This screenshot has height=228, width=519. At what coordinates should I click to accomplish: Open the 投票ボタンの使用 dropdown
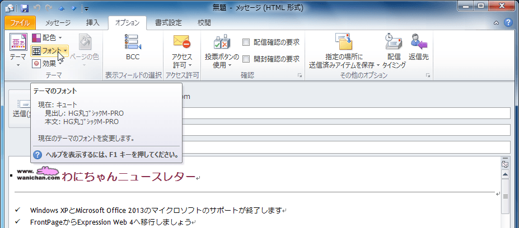pos(222,50)
